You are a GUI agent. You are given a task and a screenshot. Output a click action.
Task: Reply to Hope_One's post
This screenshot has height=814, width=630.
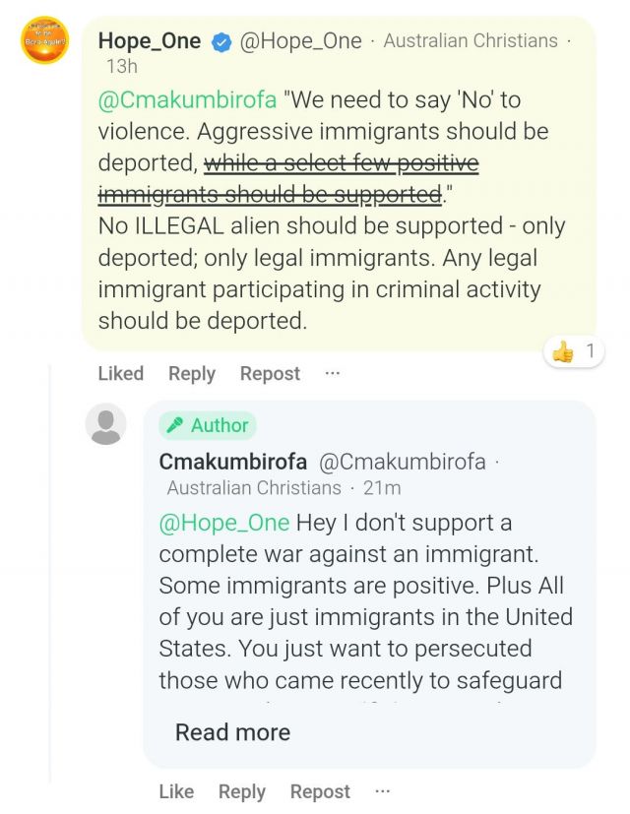tap(192, 374)
